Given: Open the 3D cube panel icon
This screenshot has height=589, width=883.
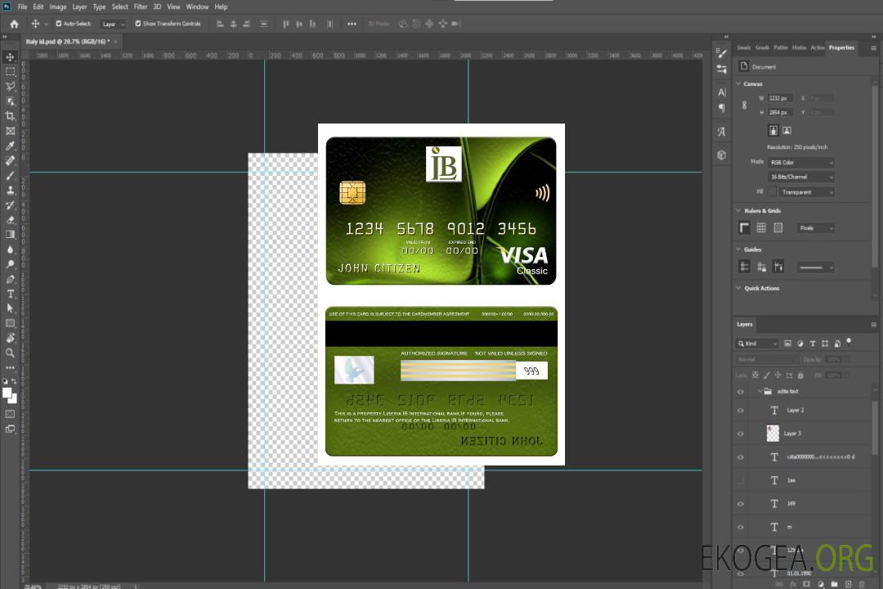Looking at the screenshot, I should point(722,155).
